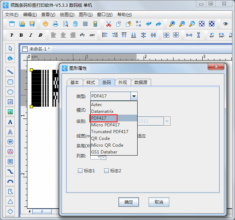Screen dimensions: 235x220
Task: Click the open file folder icon
Action: tap(22, 24)
